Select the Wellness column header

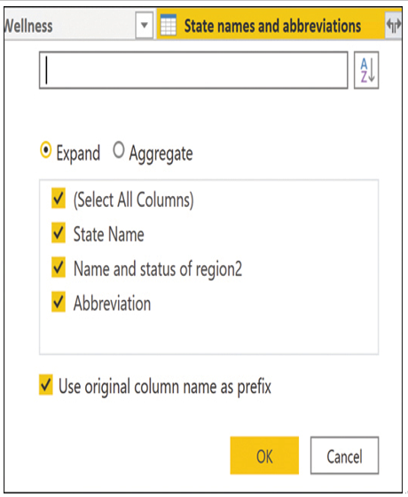[x=70, y=26]
